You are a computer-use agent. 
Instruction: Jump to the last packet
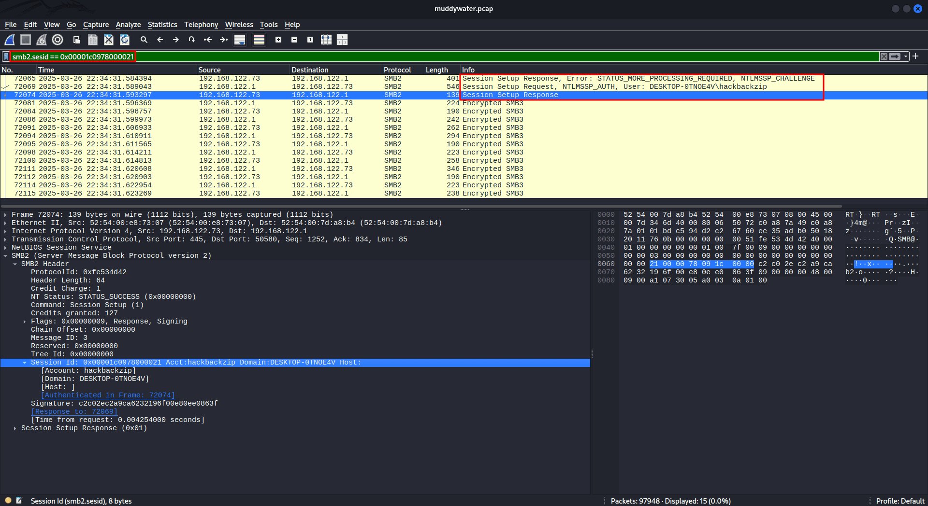pyautogui.click(x=224, y=40)
